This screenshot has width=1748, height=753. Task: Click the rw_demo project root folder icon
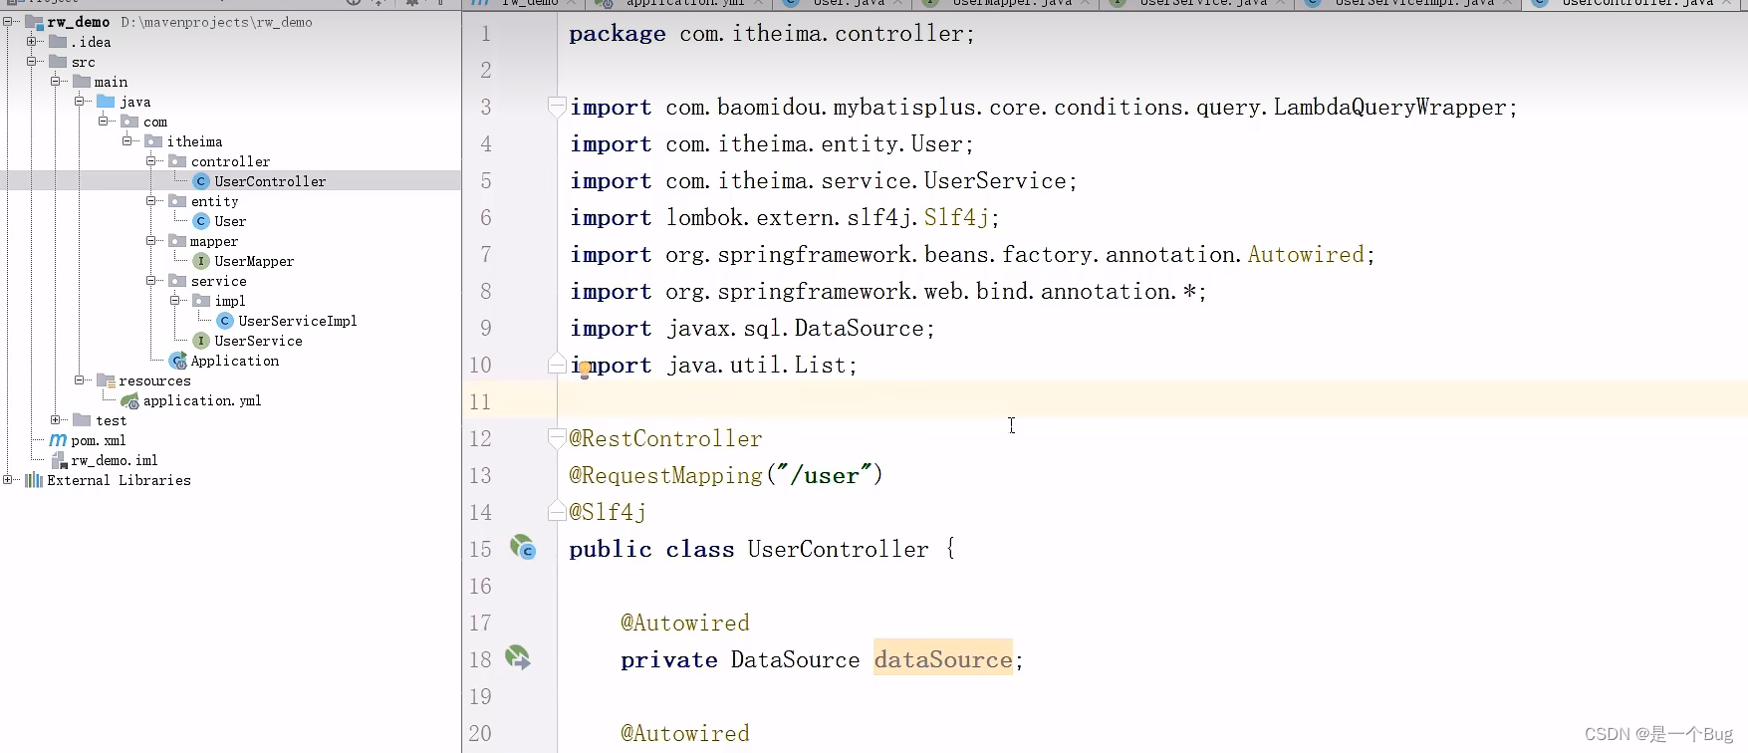[x=34, y=22]
